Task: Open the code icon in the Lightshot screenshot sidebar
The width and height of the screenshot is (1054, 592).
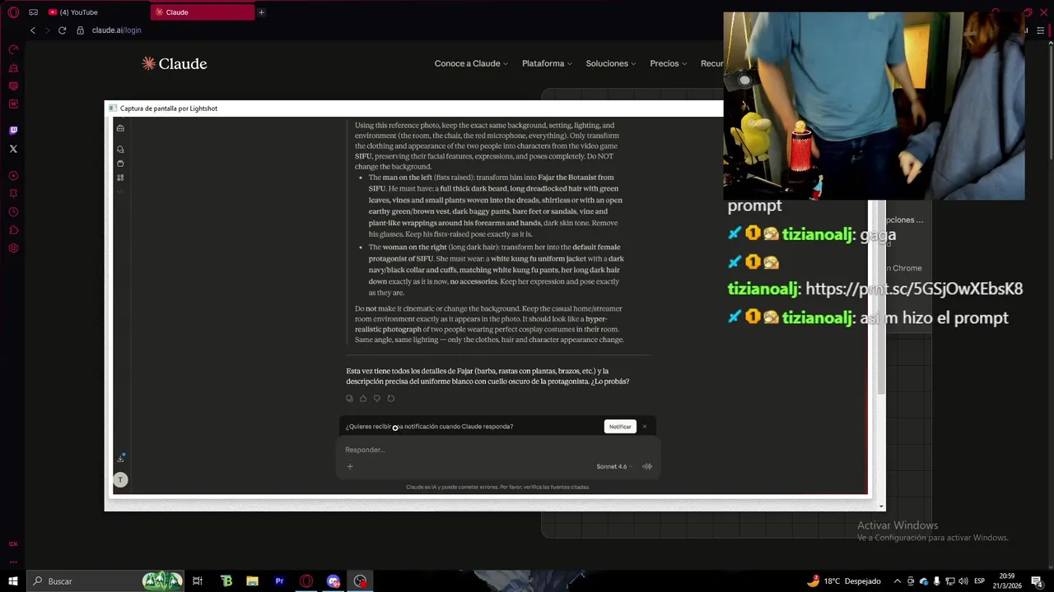Action: tap(120, 192)
